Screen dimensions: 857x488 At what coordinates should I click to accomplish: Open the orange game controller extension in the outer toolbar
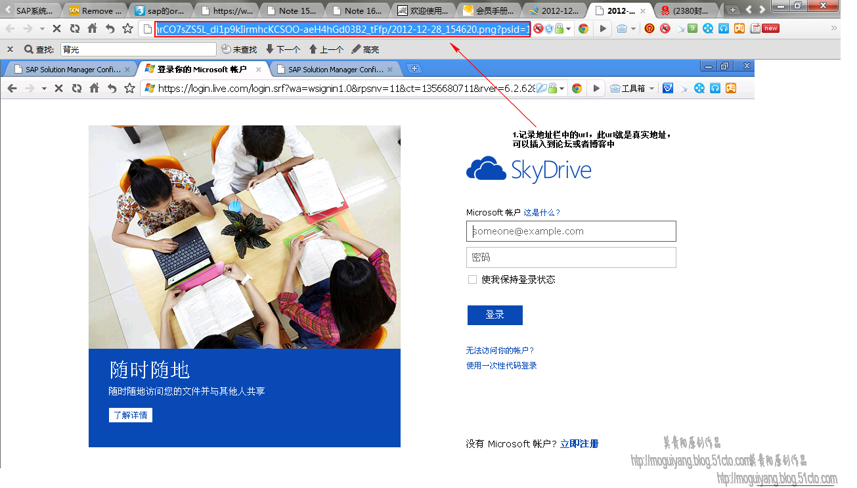[739, 28]
